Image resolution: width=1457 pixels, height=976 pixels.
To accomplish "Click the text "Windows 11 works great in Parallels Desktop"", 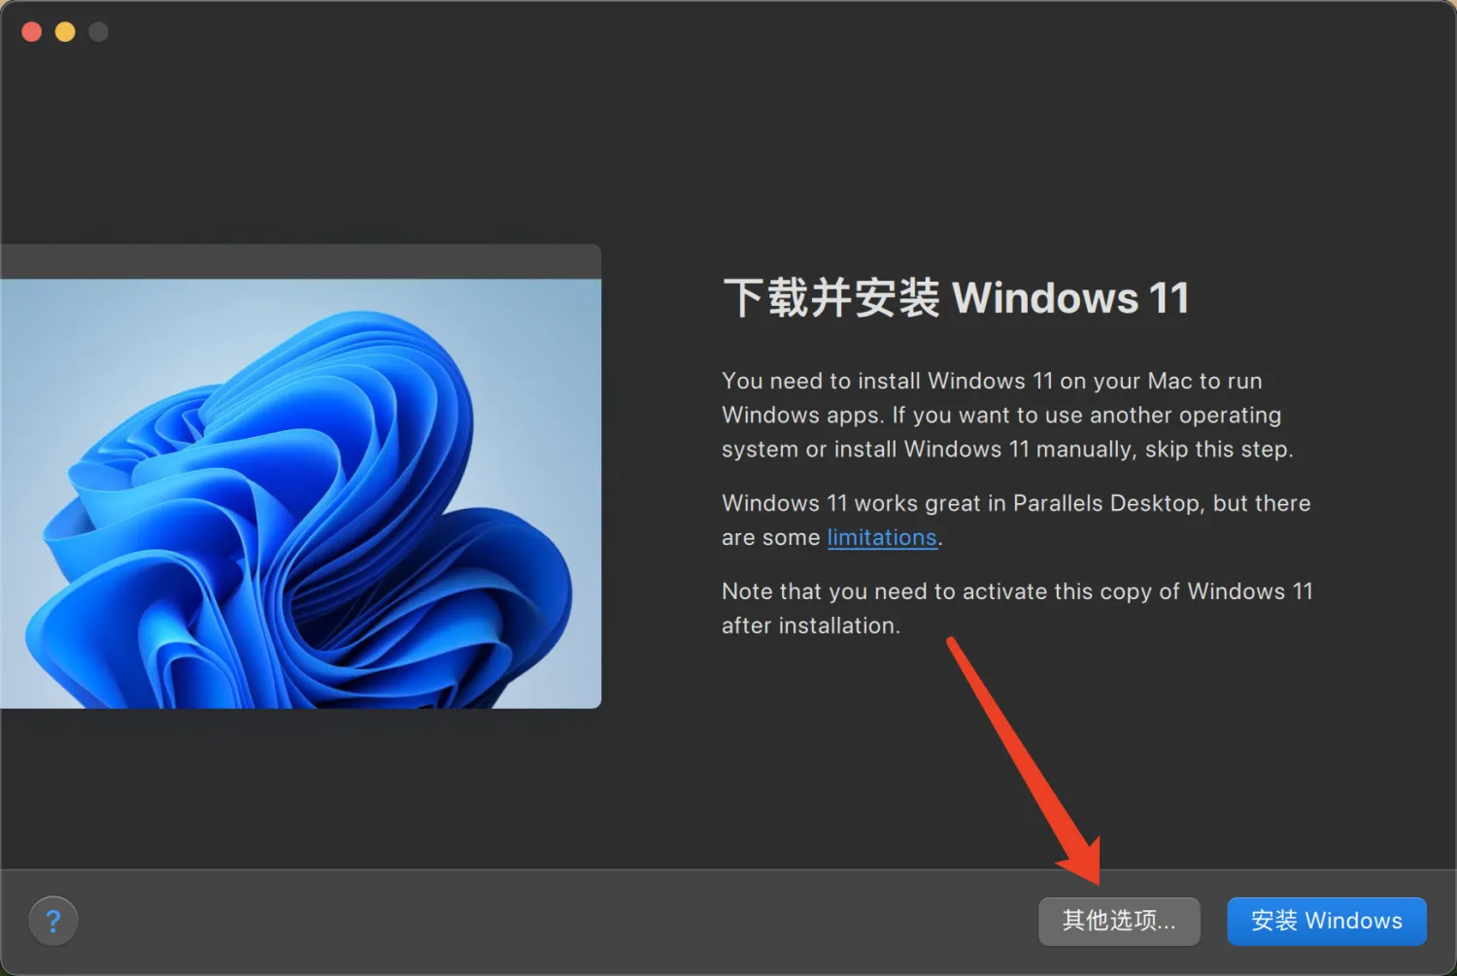I will [x=962, y=503].
